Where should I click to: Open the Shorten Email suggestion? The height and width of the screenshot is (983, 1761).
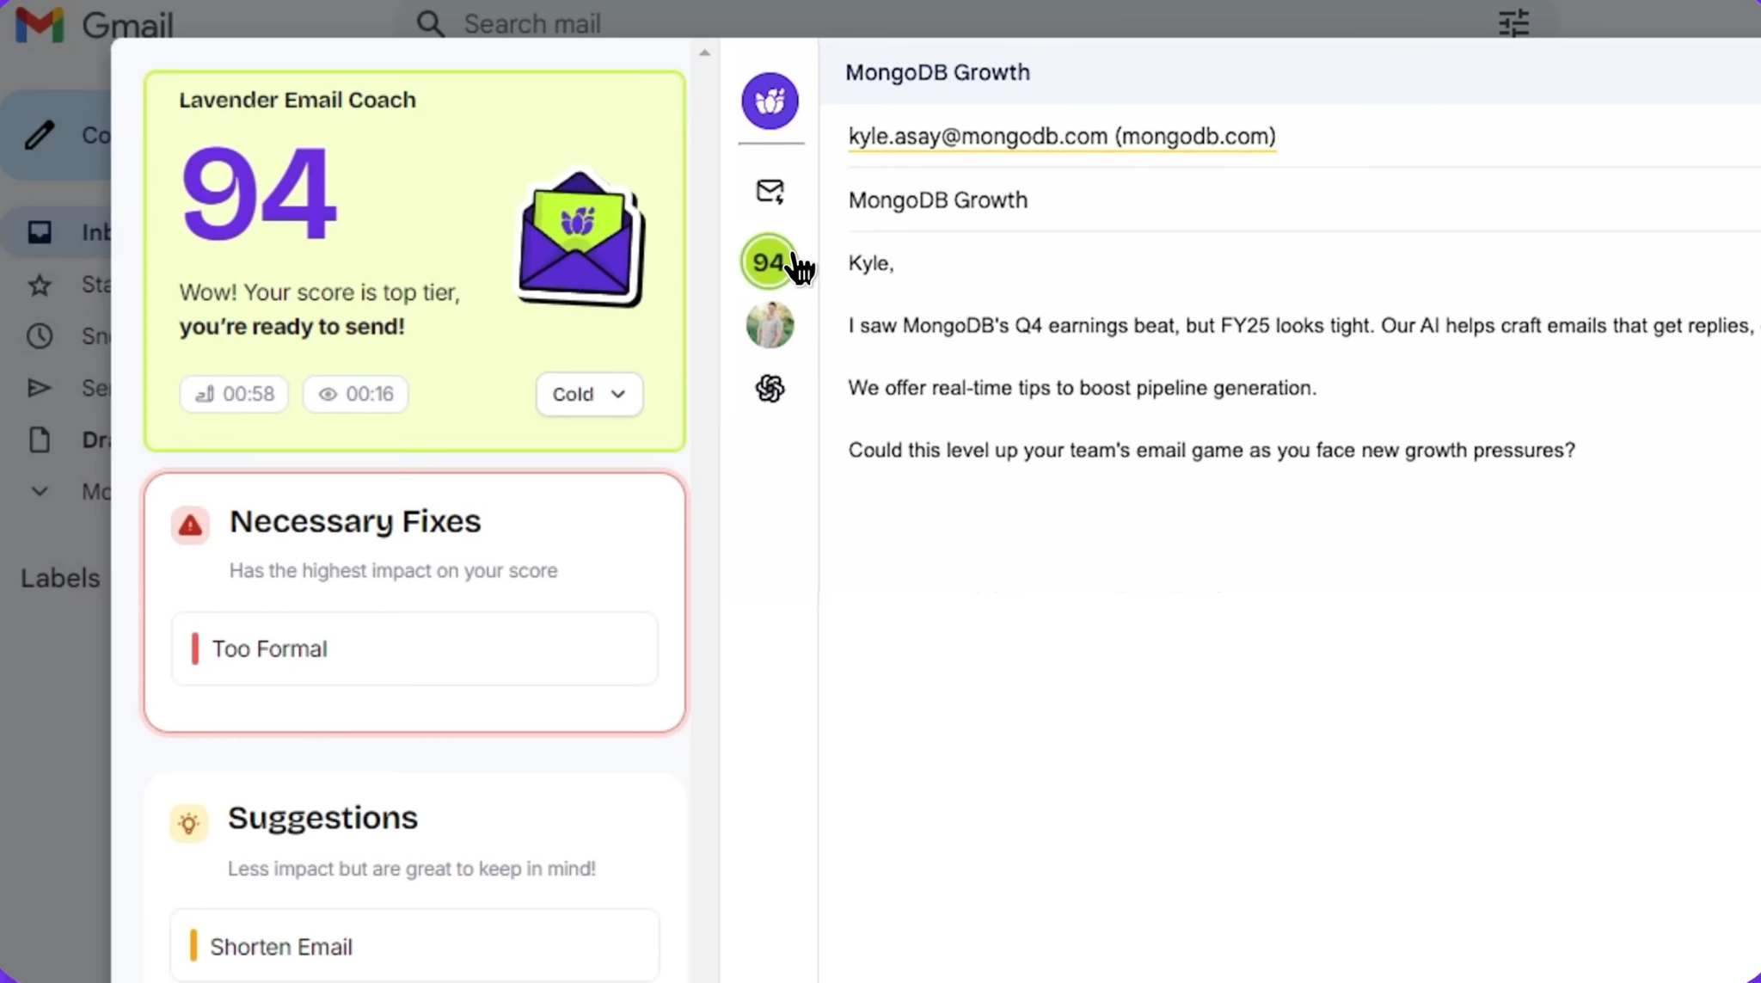pos(414,945)
